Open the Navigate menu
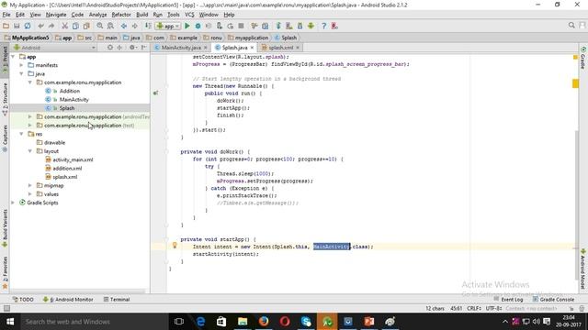The image size is (588, 330). point(56,15)
